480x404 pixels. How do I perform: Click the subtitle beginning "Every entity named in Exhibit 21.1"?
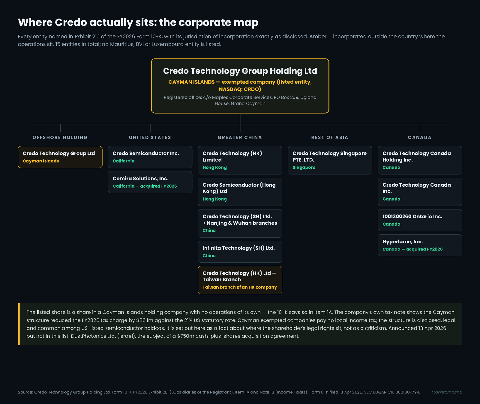tap(231, 40)
